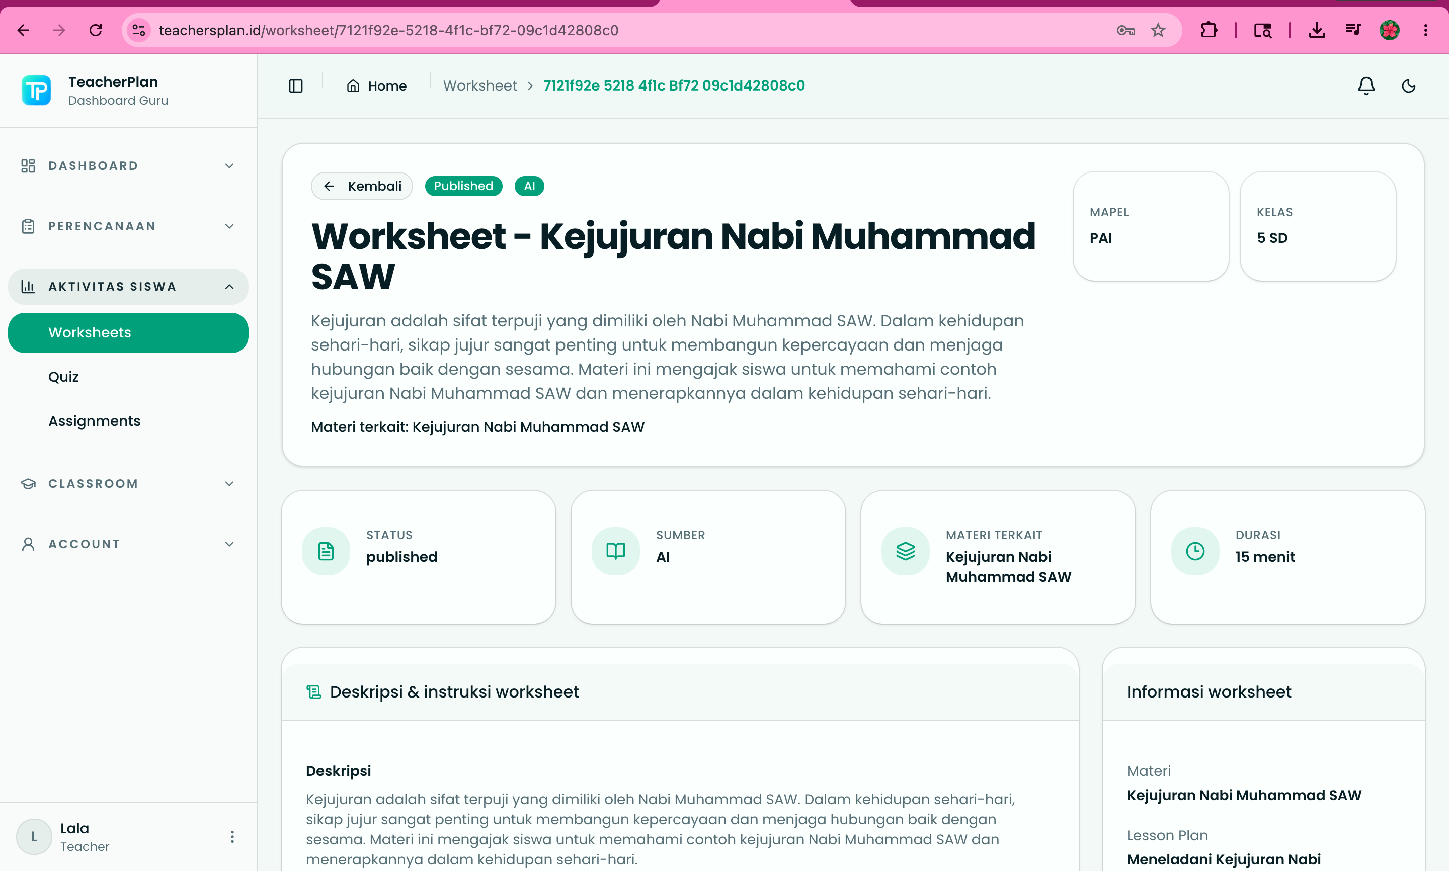Click the Perencanaan clipboard icon
The image size is (1449, 871).
pyautogui.click(x=28, y=226)
